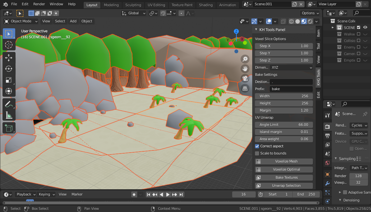371x212 pixels.
Task: Toggle X-ray display
Action: 283,21
